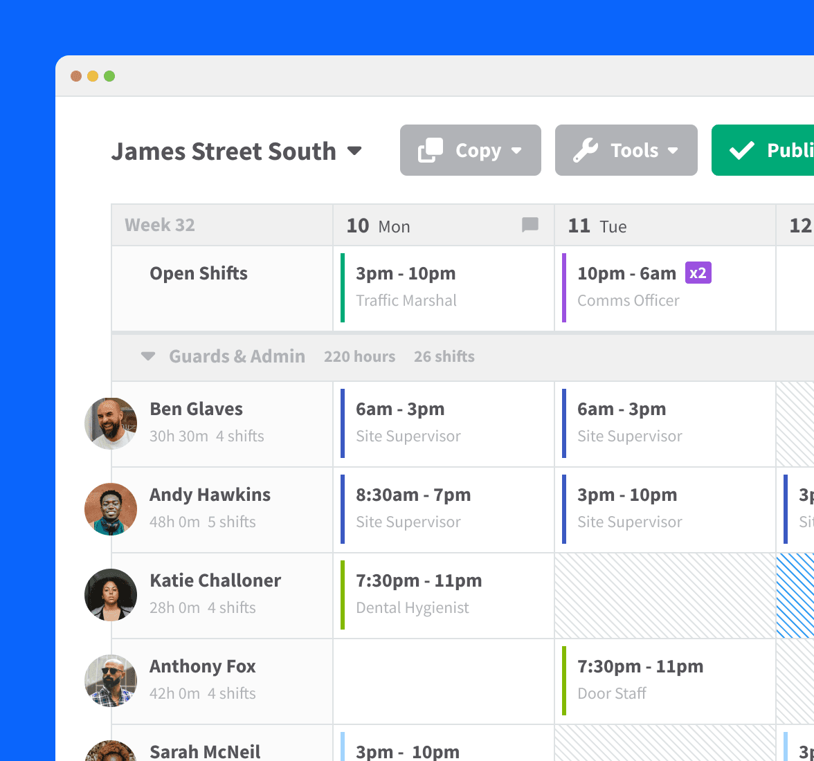Open Ben Glaves' Monday 6am - 3pm shift
This screenshot has height=761, width=814.
click(443, 423)
